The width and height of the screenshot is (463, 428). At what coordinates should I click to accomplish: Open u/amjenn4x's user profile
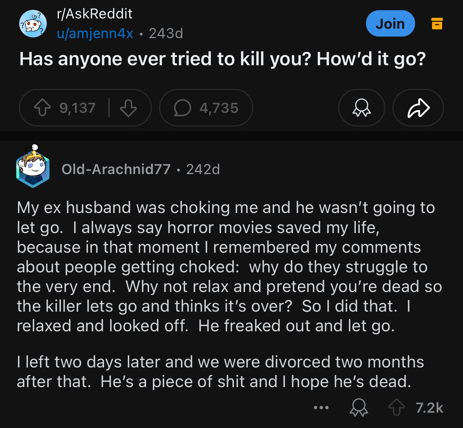[x=95, y=33]
